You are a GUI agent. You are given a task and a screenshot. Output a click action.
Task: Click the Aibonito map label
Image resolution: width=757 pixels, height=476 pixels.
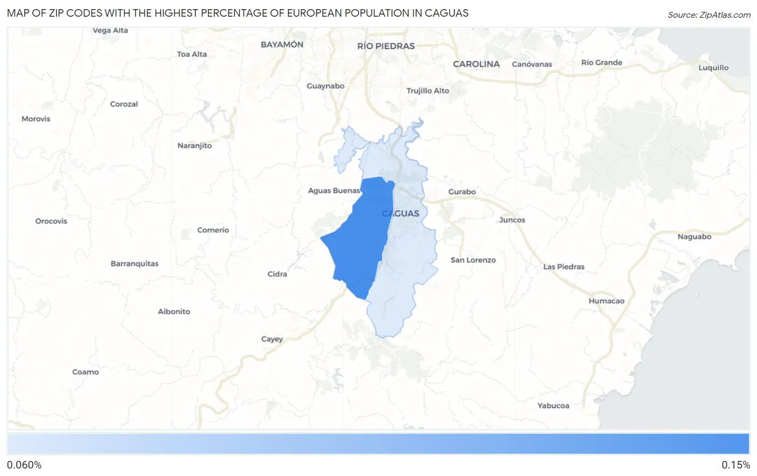[x=174, y=311]
